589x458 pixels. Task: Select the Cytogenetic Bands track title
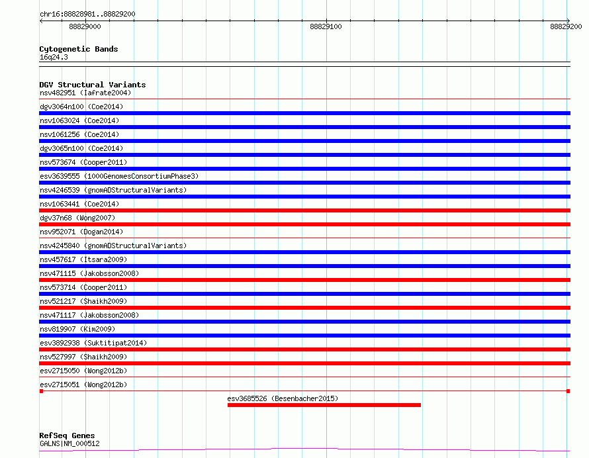79,49
